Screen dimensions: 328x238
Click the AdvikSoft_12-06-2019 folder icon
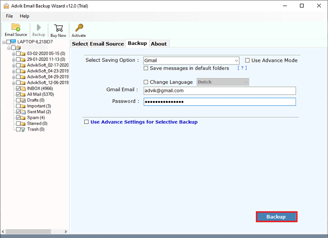(23, 83)
